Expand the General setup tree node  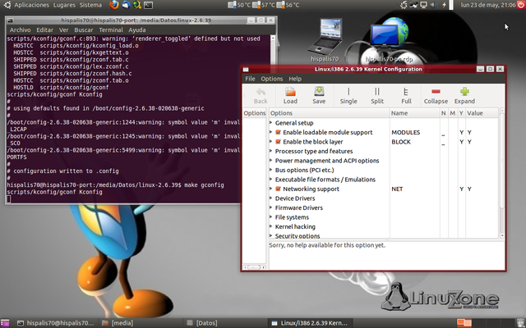click(271, 123)
